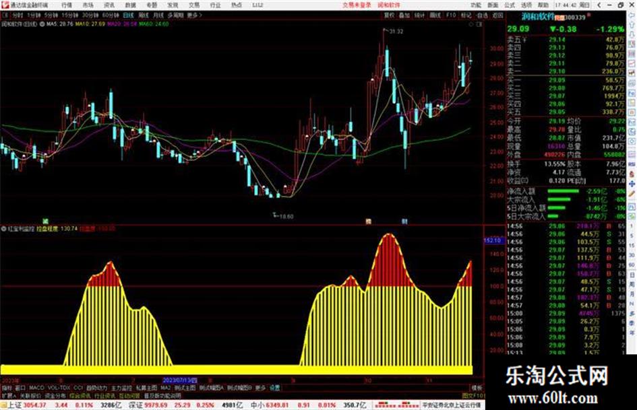Click the connection signal bars in status bar
The image size is (637, 410).
[x=397, y=405]
